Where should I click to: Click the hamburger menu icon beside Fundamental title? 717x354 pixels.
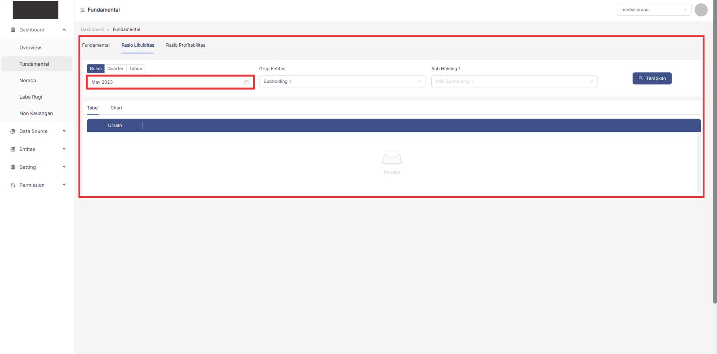tap(82, 10)
